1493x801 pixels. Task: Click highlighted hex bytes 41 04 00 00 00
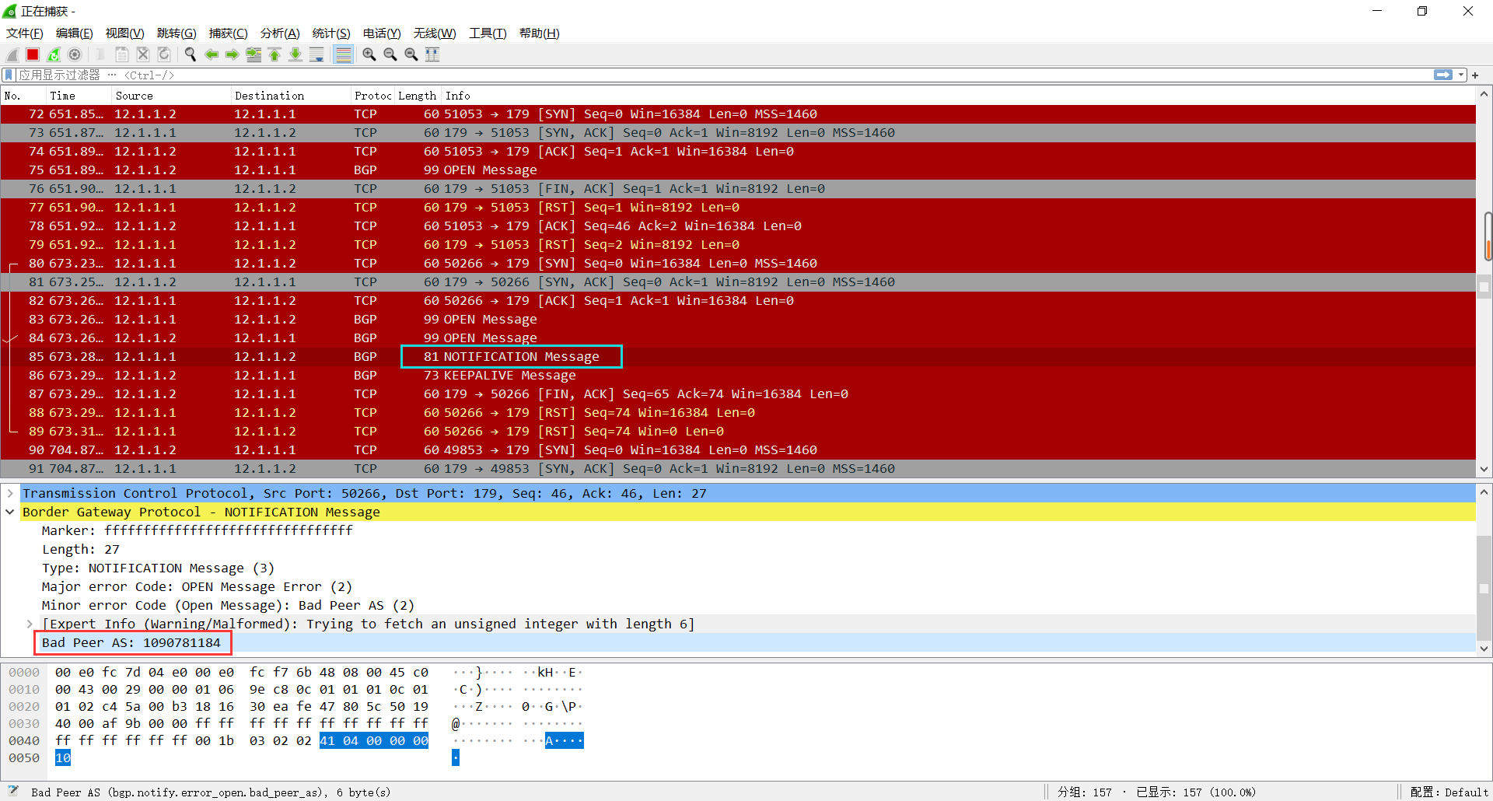pos(374,740)
